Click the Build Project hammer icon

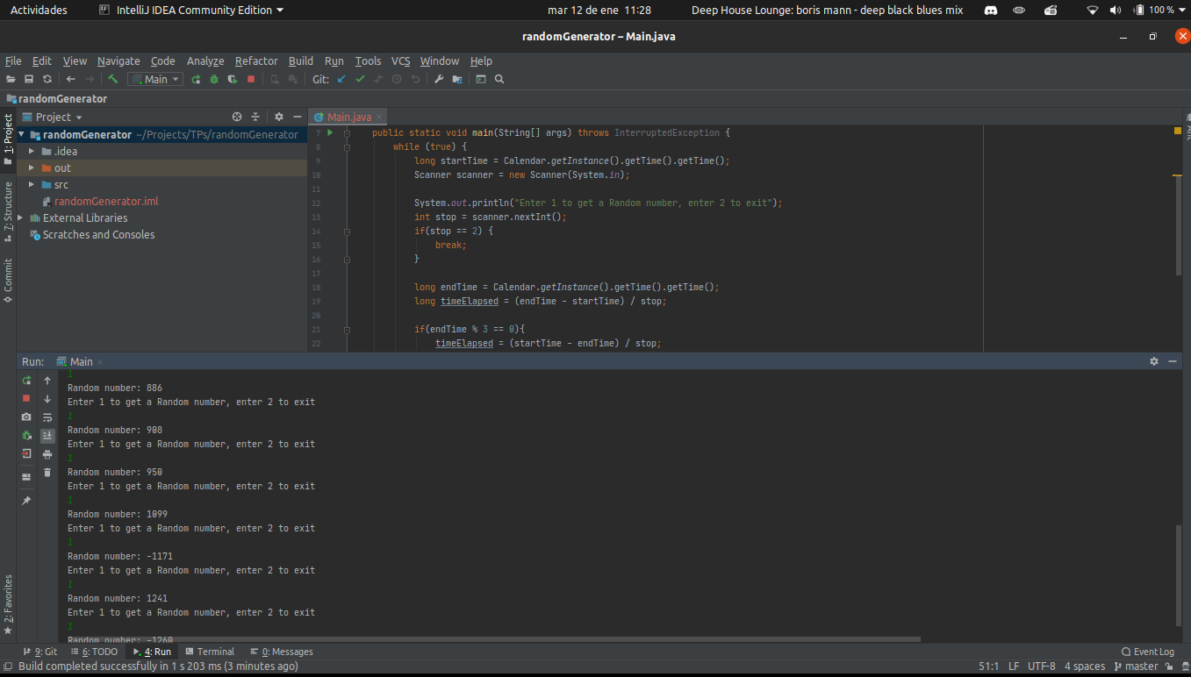coord(113,79)
